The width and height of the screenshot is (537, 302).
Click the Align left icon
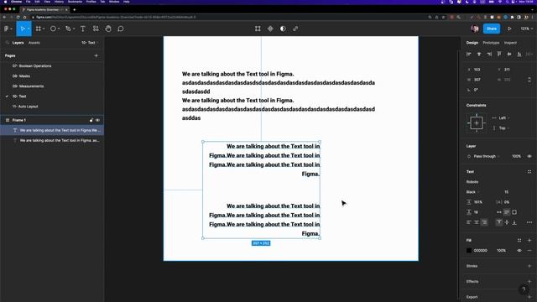click(x=469, y=54)
